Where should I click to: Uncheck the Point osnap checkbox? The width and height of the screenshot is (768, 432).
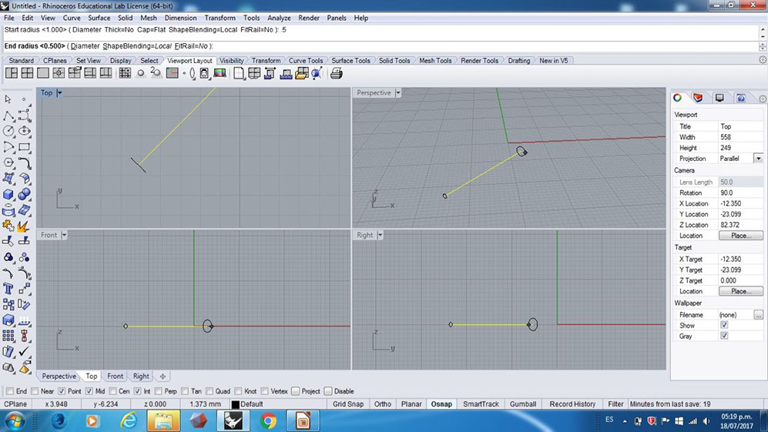click(62, 391)
